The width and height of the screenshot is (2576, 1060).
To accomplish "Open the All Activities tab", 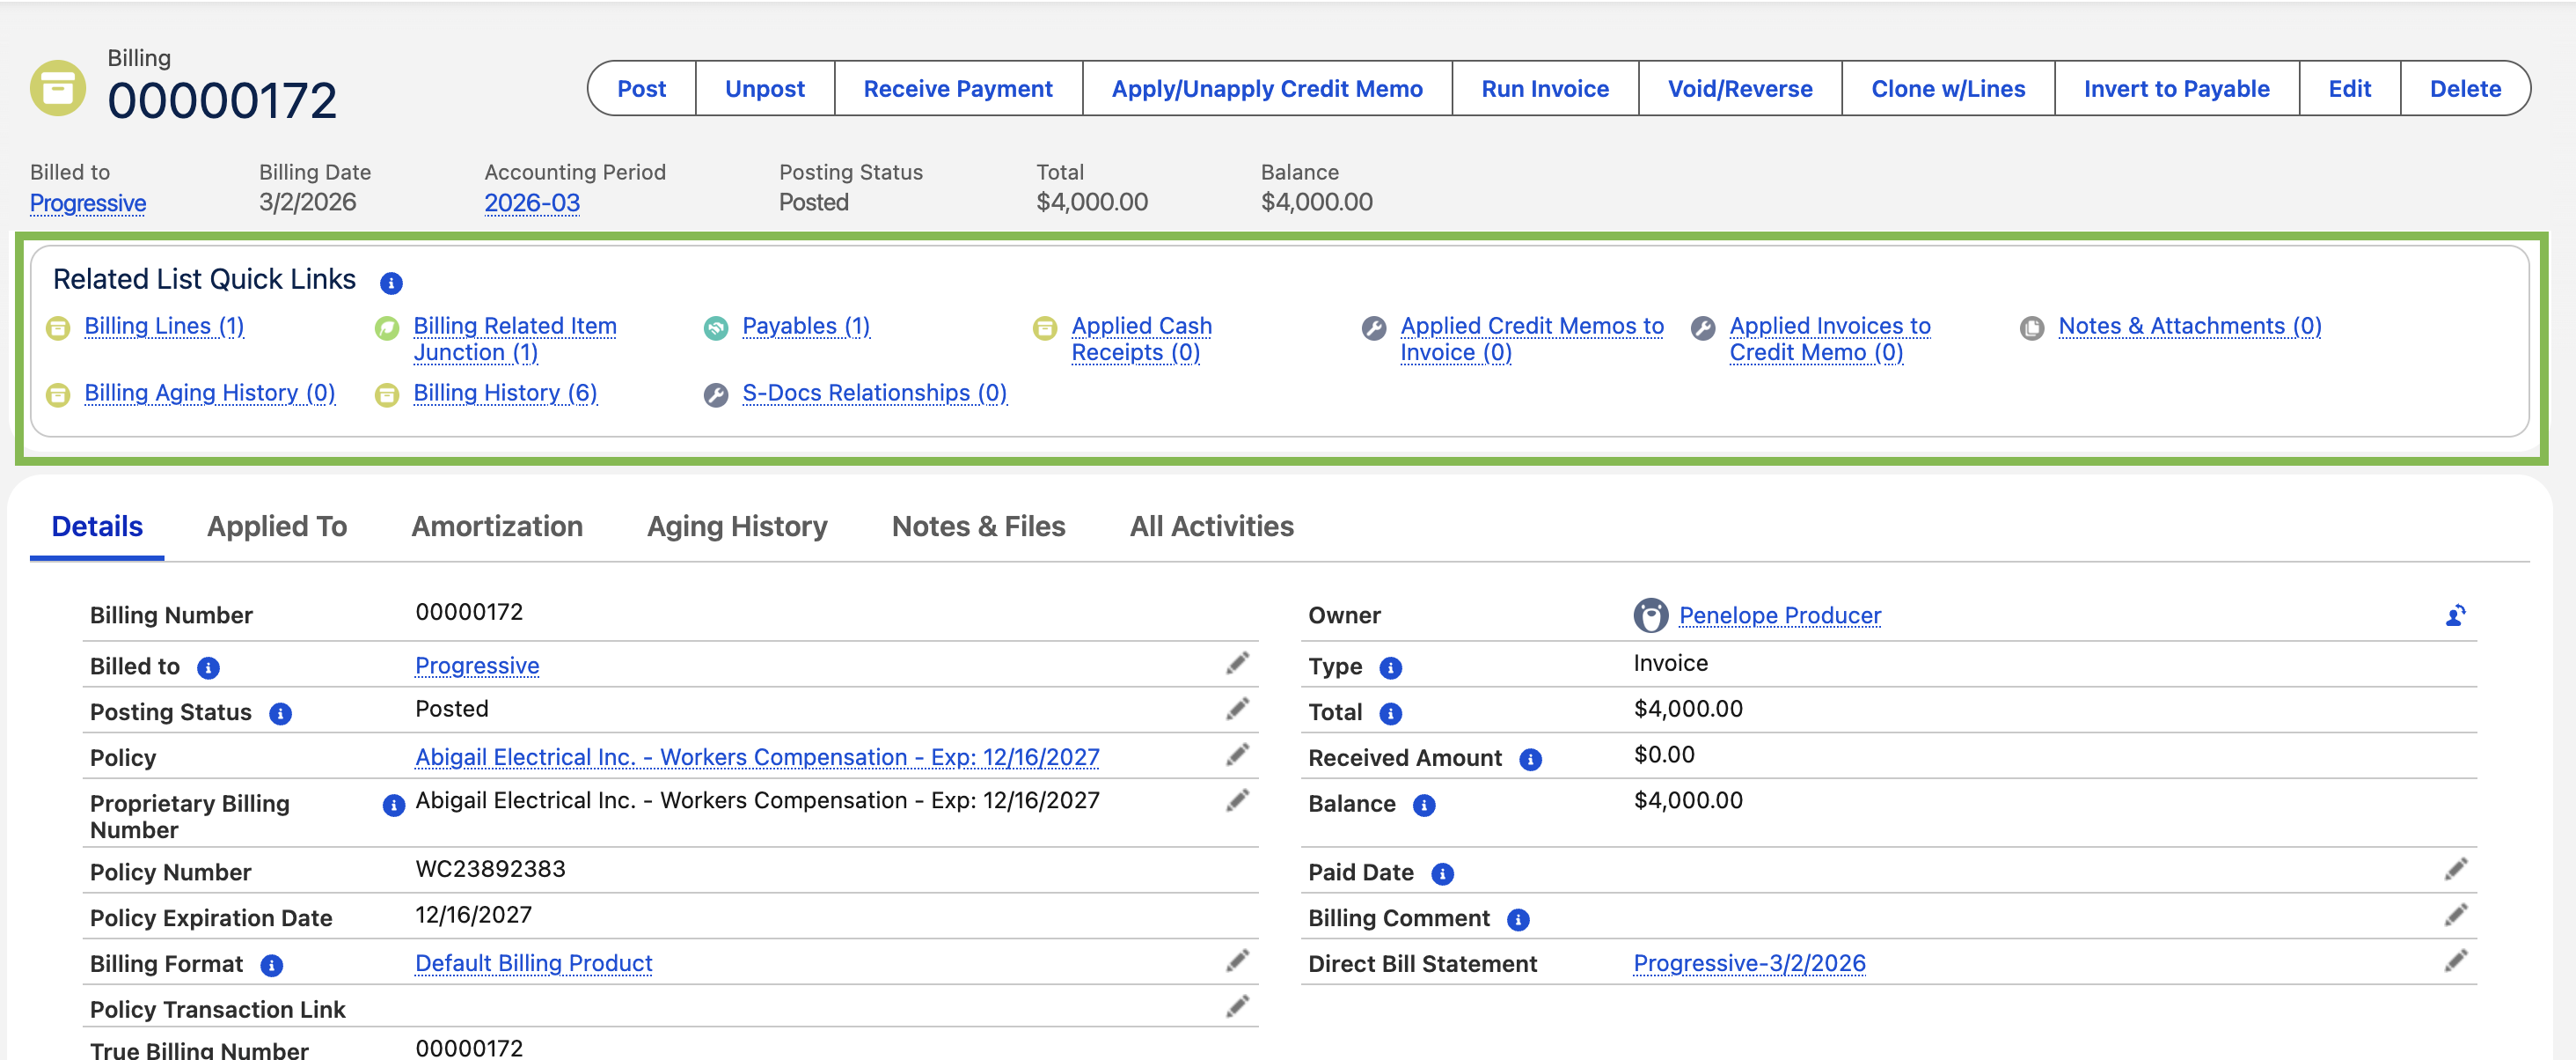I will 1211,526.
